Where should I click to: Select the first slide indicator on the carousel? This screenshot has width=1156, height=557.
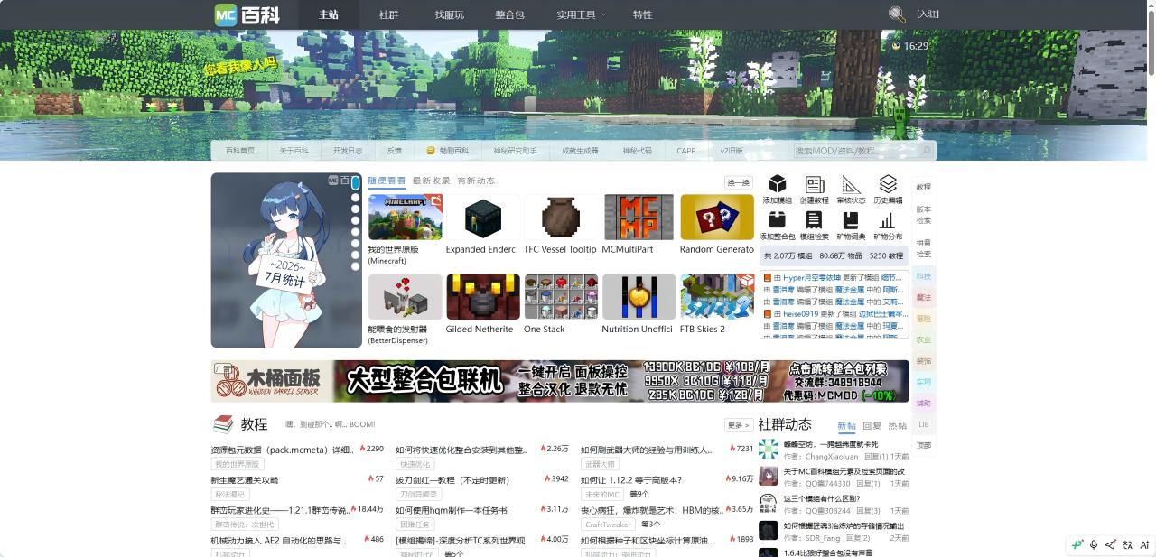pyautogui.click(x=356, y=183)
